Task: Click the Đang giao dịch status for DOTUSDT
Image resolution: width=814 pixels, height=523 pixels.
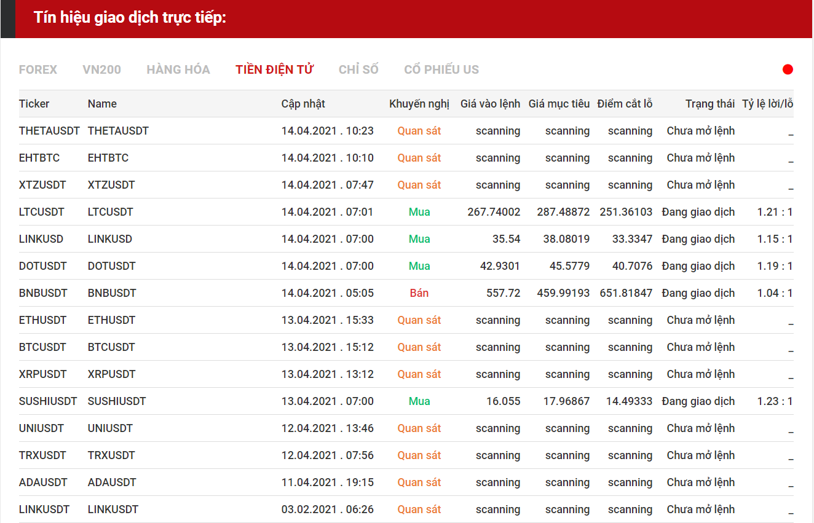Action: (698, 266)
